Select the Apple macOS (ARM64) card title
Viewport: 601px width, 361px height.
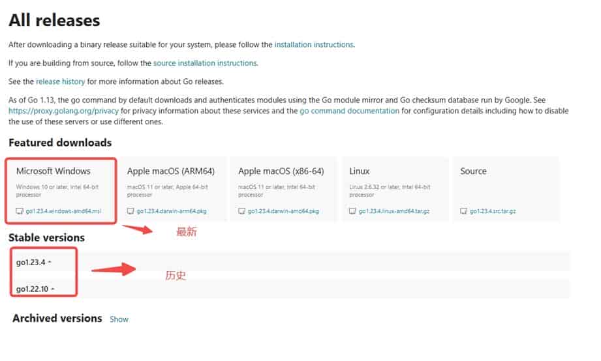point(171,171)
